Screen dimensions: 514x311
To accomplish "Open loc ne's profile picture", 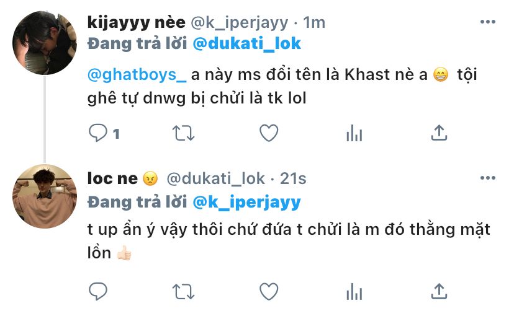I will tap(45, 196).
